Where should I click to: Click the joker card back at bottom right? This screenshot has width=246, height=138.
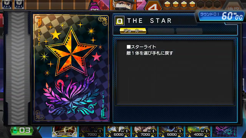coord(224,131)
